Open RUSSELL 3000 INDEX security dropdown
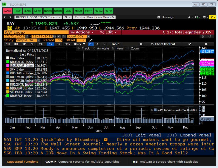This screenshot has width=218, height=168. coord(38,17)
